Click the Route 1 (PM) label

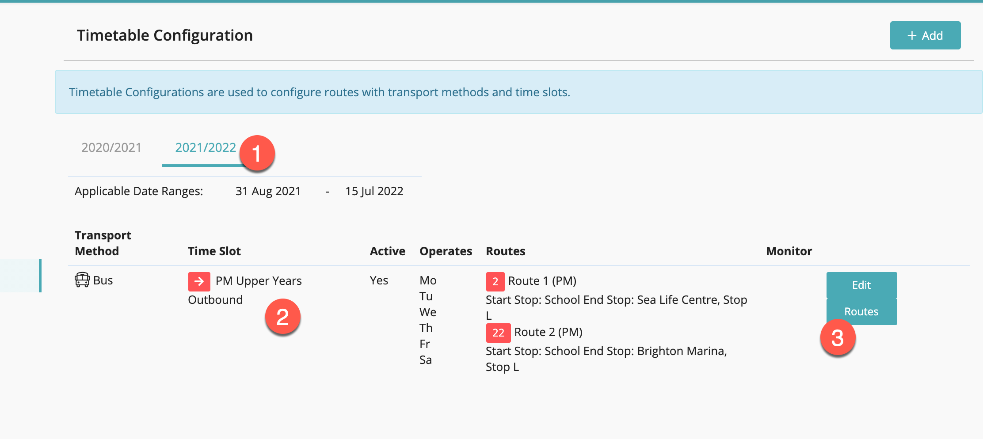[542, 281]
